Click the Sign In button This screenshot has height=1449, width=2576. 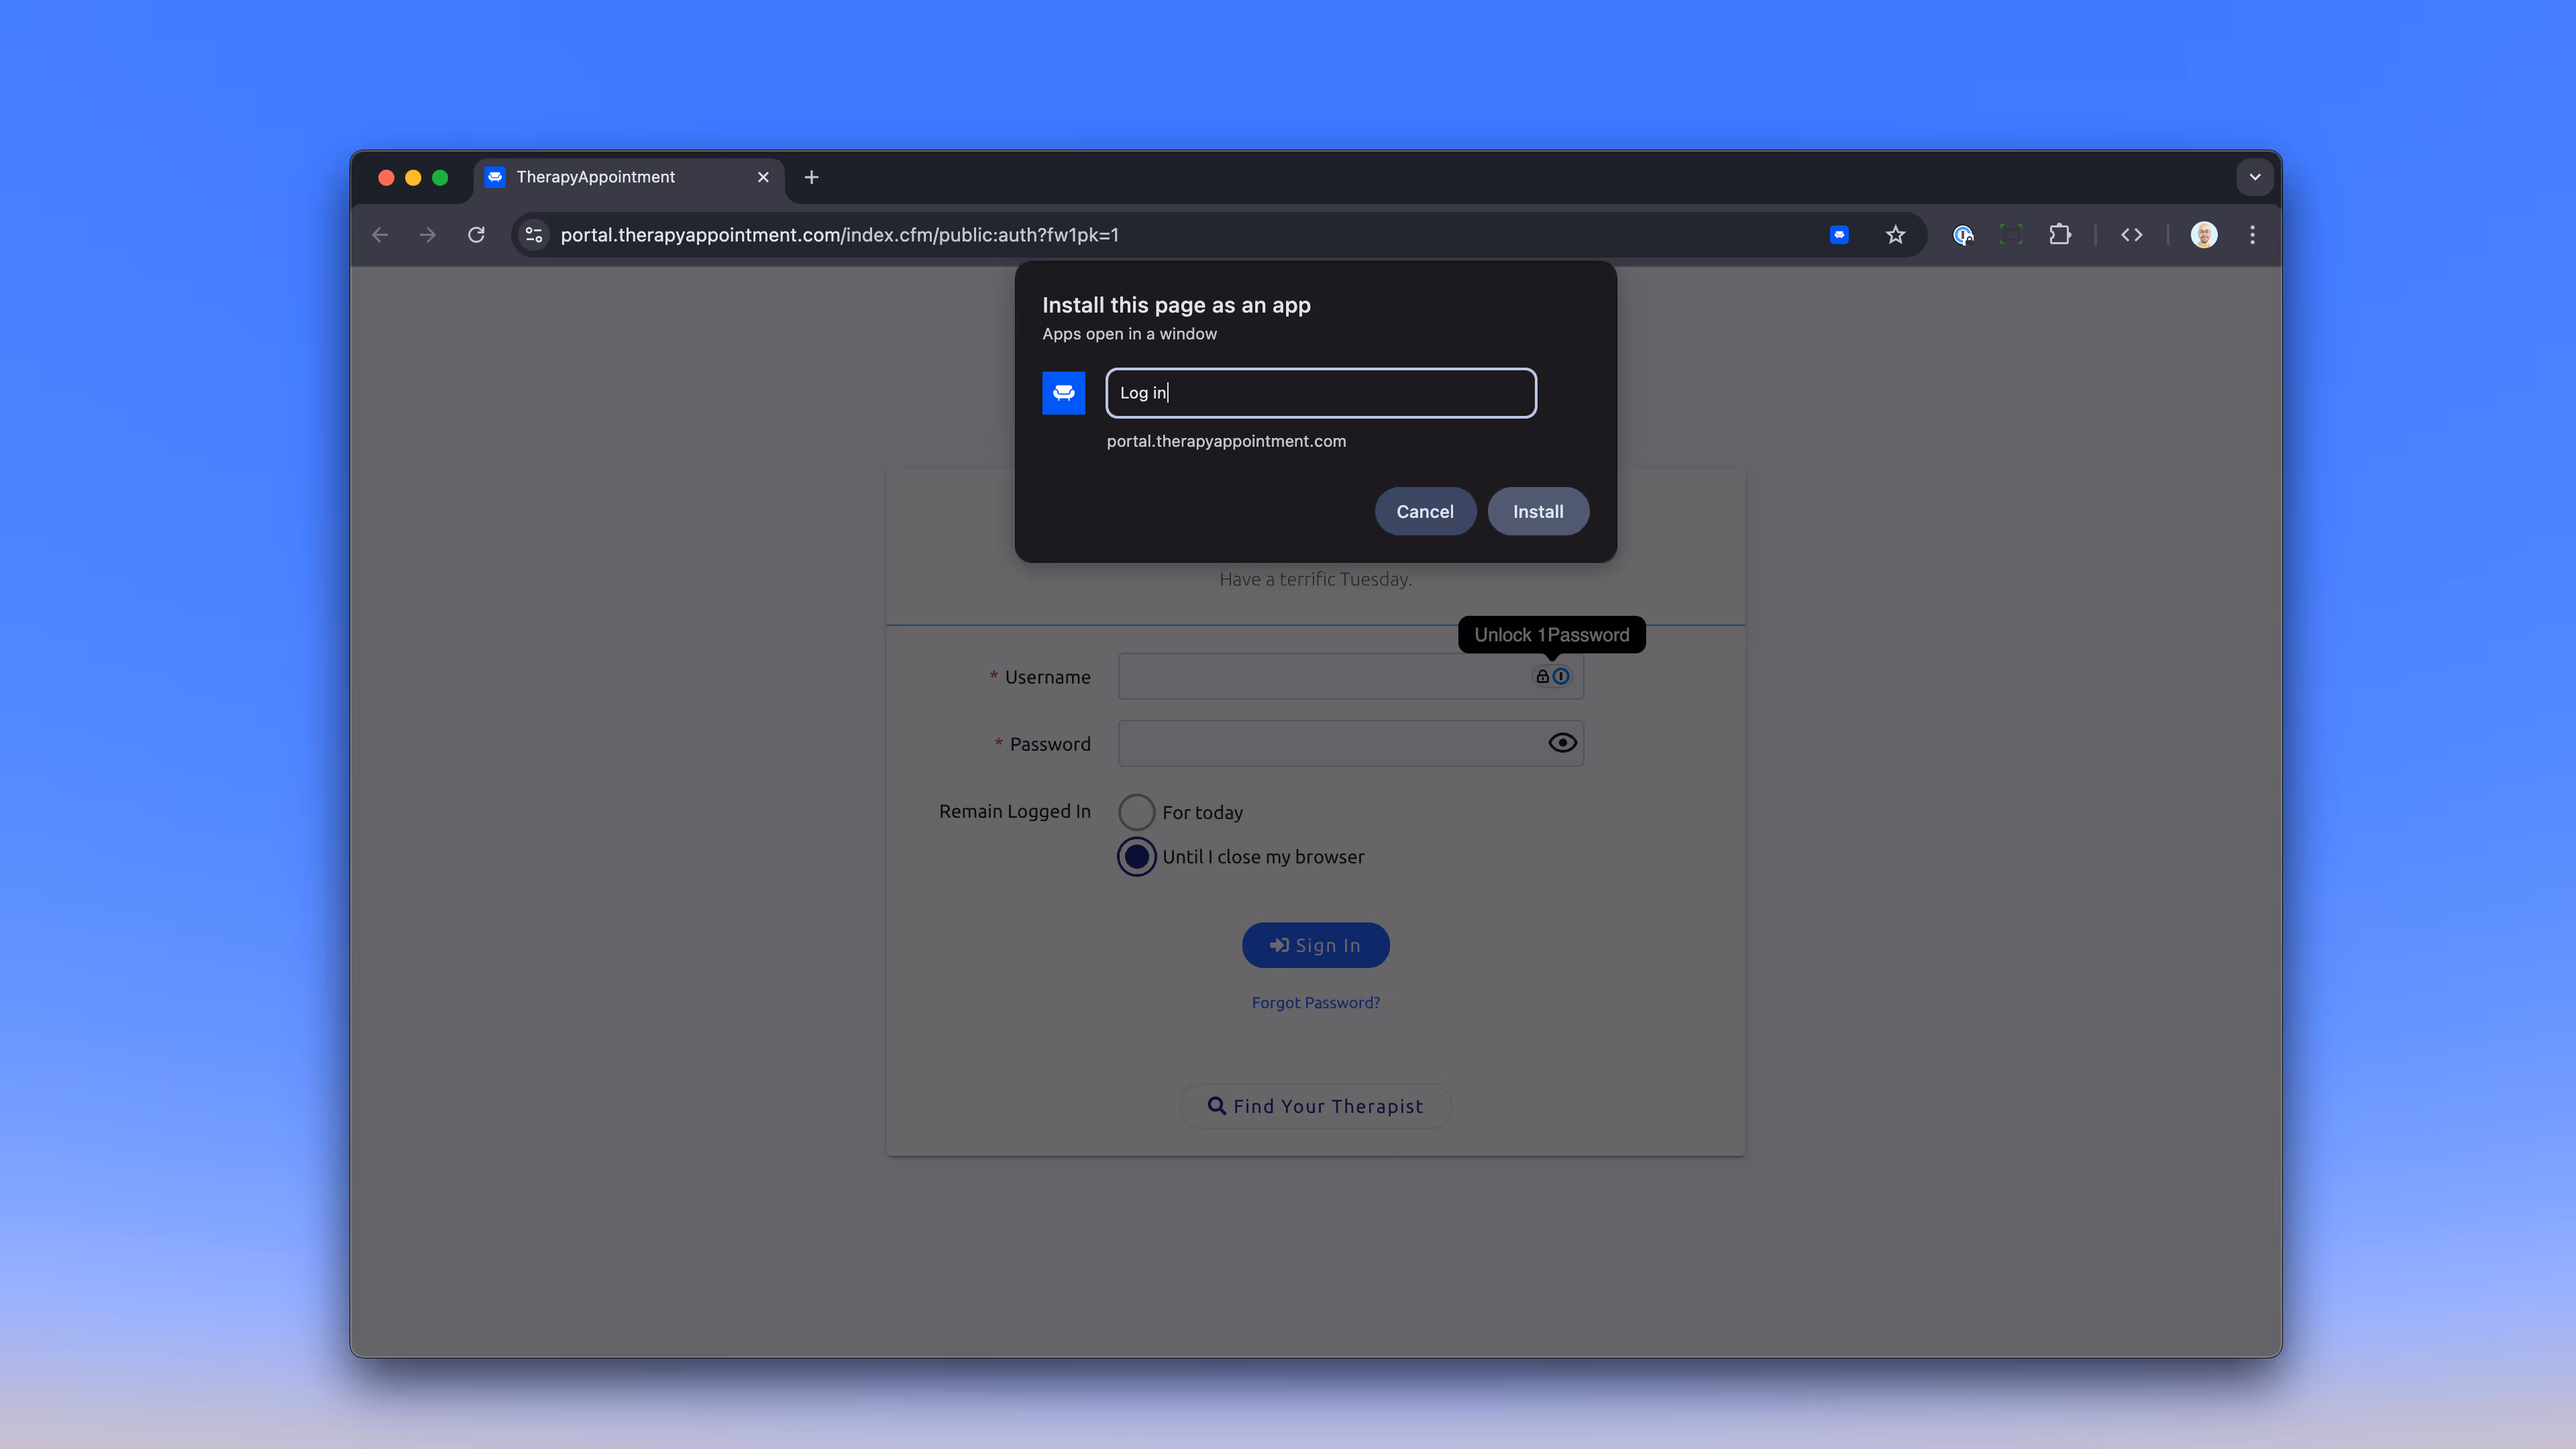point(1316,945)
